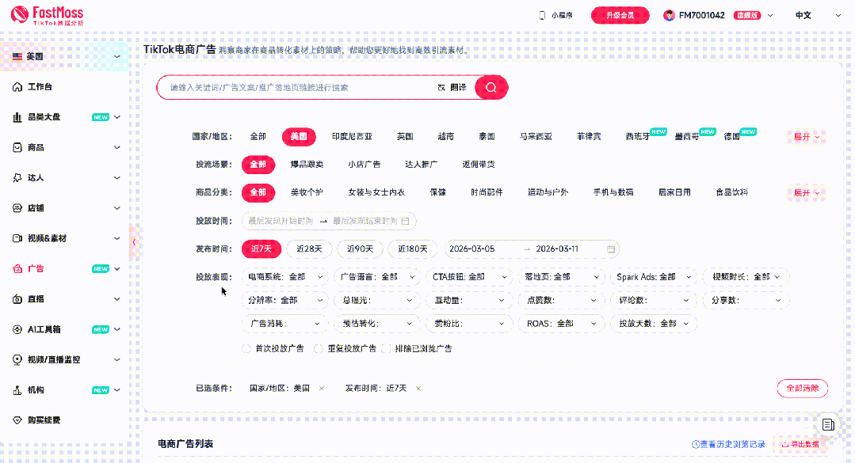This screenshot has width=855, height=463.
Task: Click the FastMoss logo
Action: coord(48,15)
